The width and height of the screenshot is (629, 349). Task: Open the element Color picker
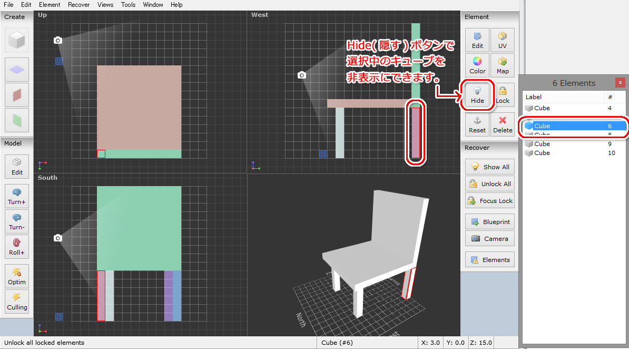click(477, 65)
